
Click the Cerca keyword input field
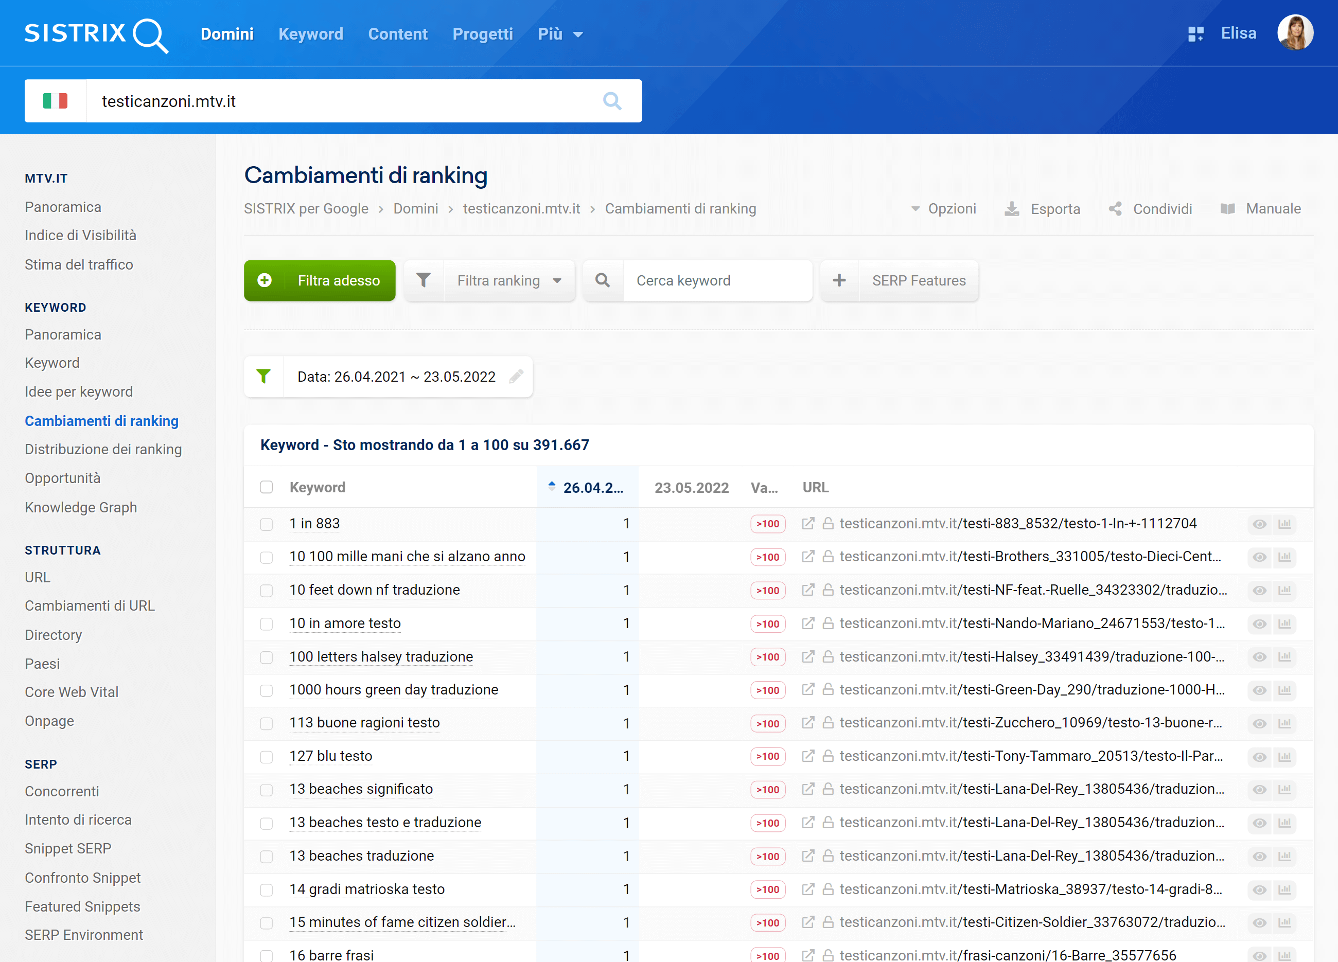pyautogui.click(x=716, y=280)
